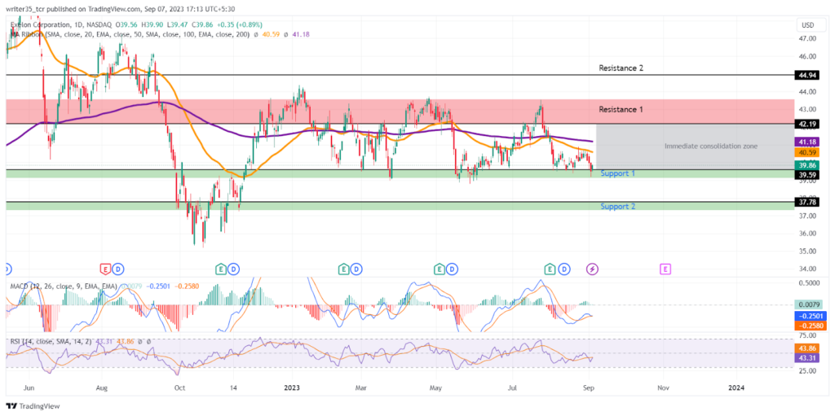Select the Resistance 2 text annotation
835x416 pixels.
[x=621, y=68]
